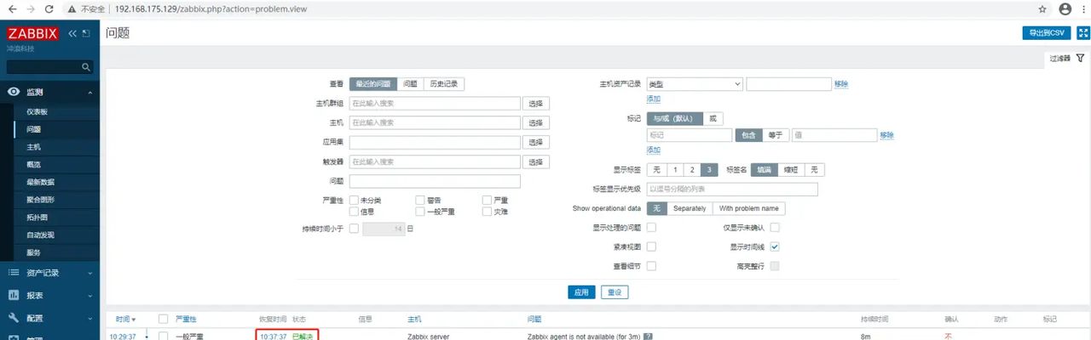Click the eye icon beside 监测
1091x340 pixels.
tap(14, 92)
